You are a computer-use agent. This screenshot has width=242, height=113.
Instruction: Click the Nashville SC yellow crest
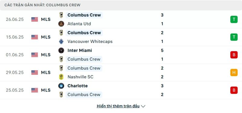(61, 77)
